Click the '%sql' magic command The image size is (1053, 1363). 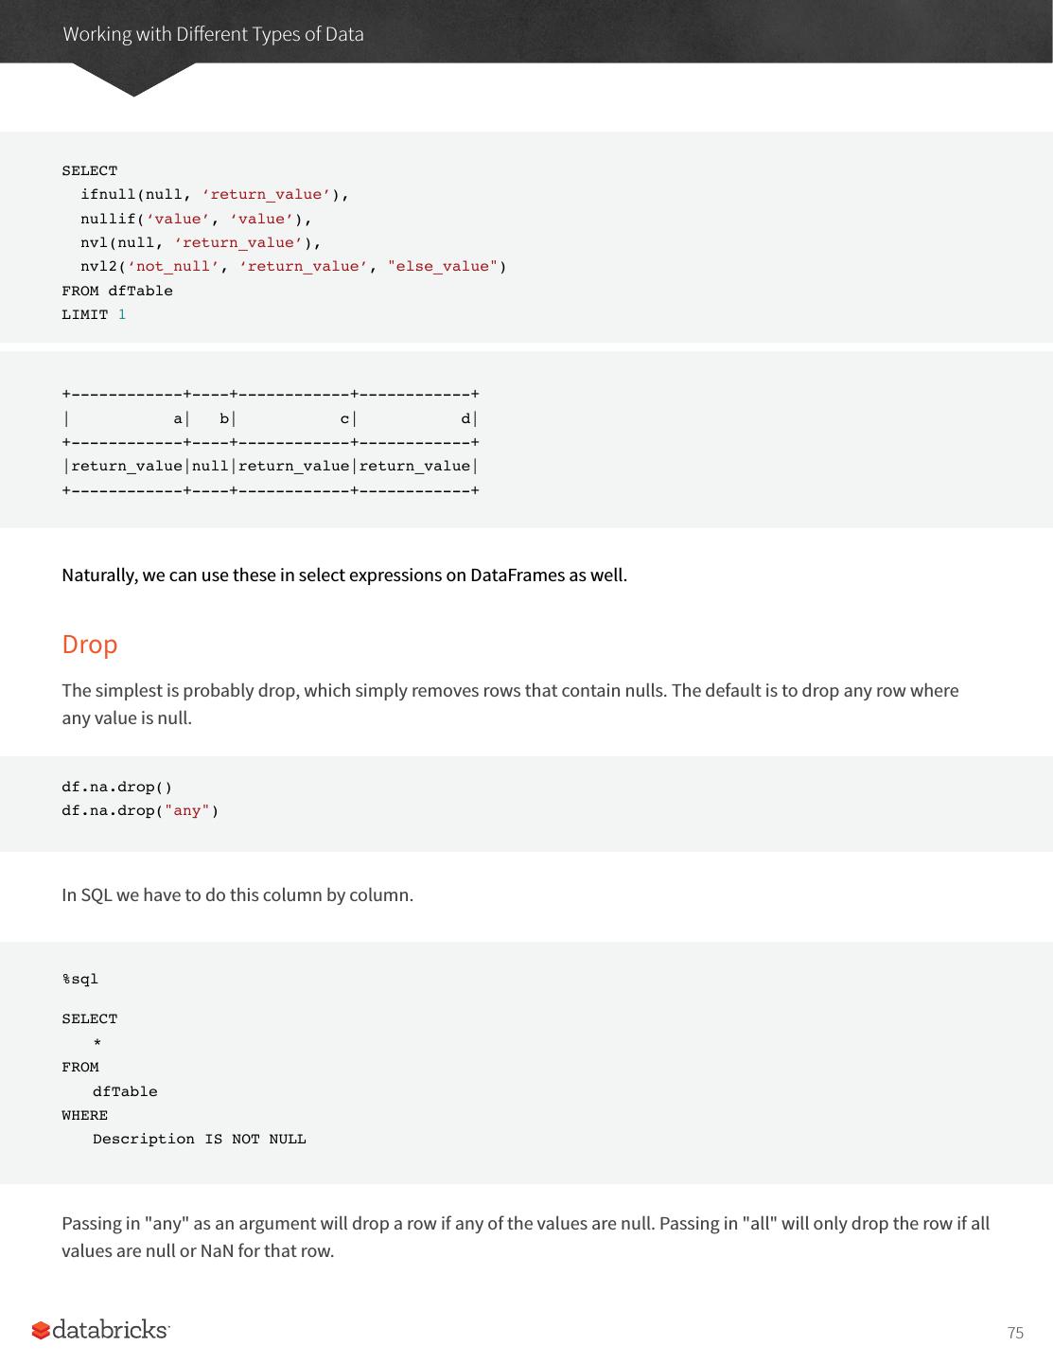pyautogui.click(x=80, y=979)
